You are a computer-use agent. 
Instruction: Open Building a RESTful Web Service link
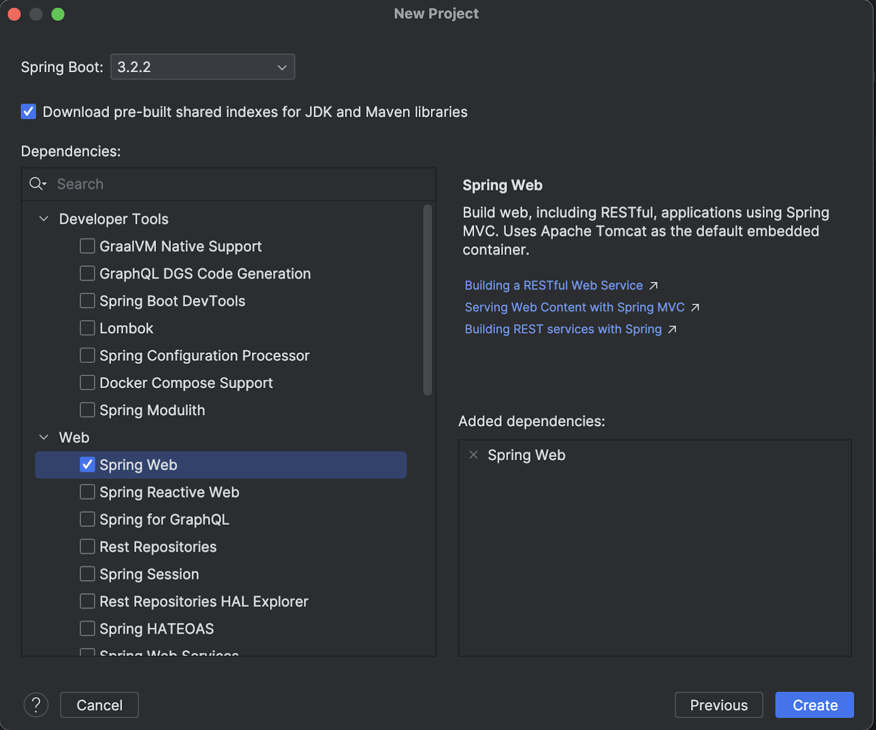[x=554, y=286]
